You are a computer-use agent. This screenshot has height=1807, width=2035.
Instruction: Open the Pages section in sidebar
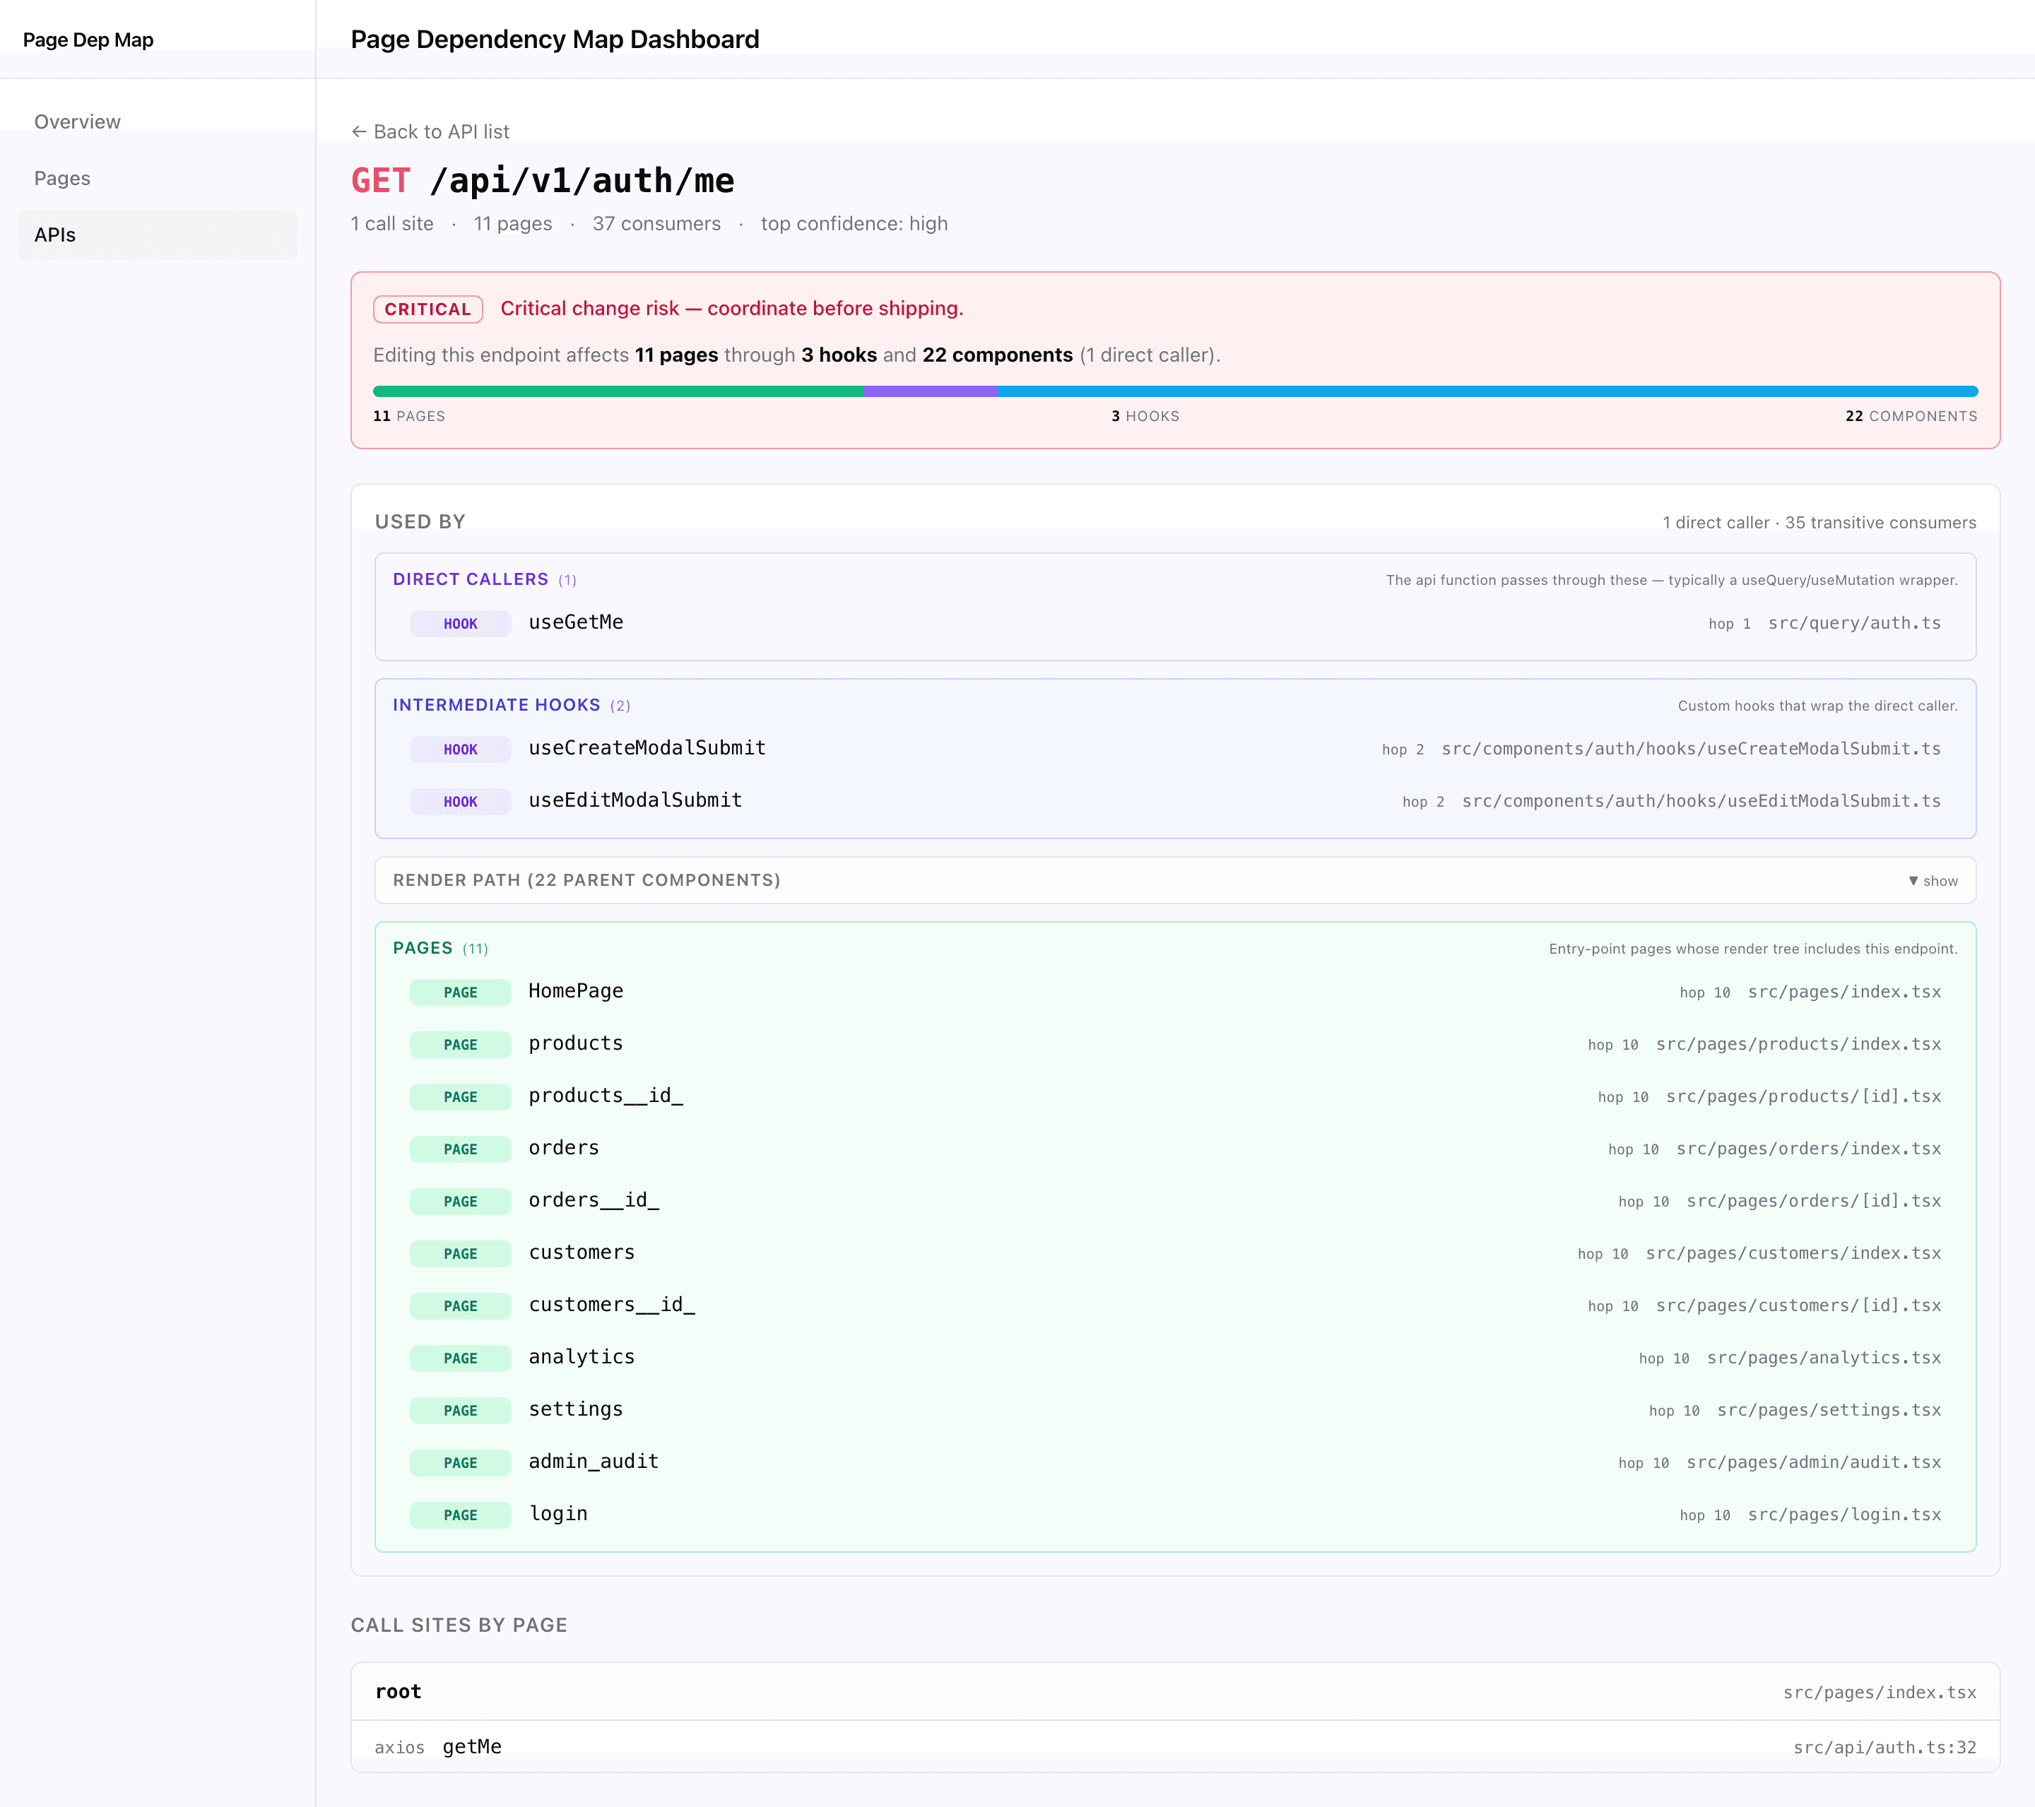(158, 178)
